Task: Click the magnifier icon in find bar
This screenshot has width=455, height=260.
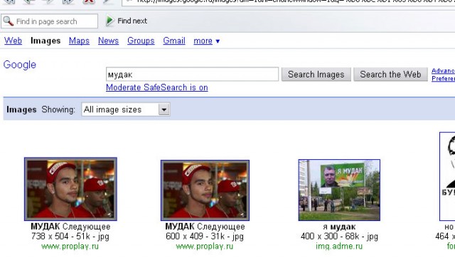Action: click(8, 21)
